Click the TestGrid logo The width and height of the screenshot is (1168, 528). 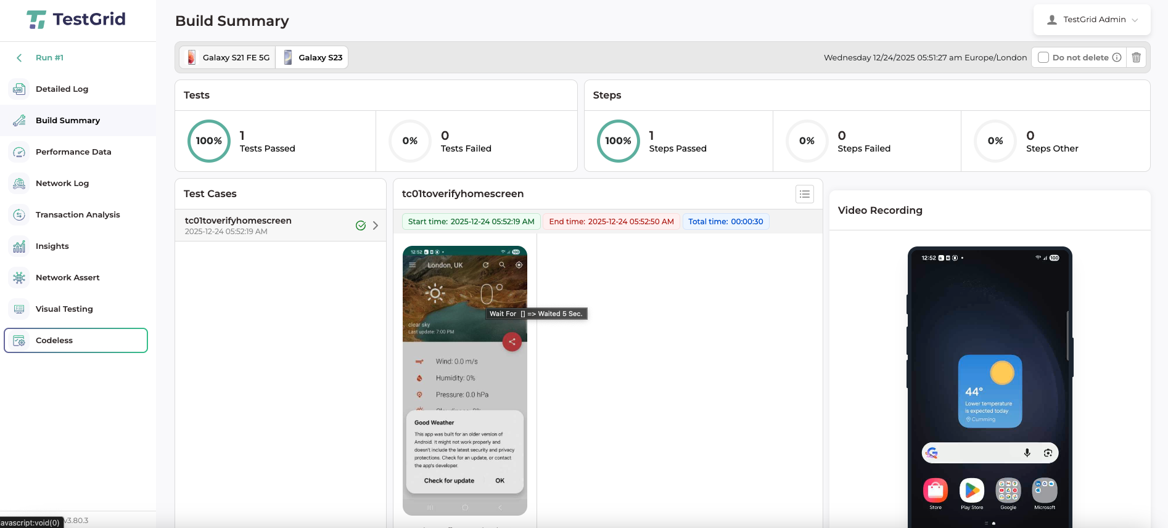pos(76,20)
